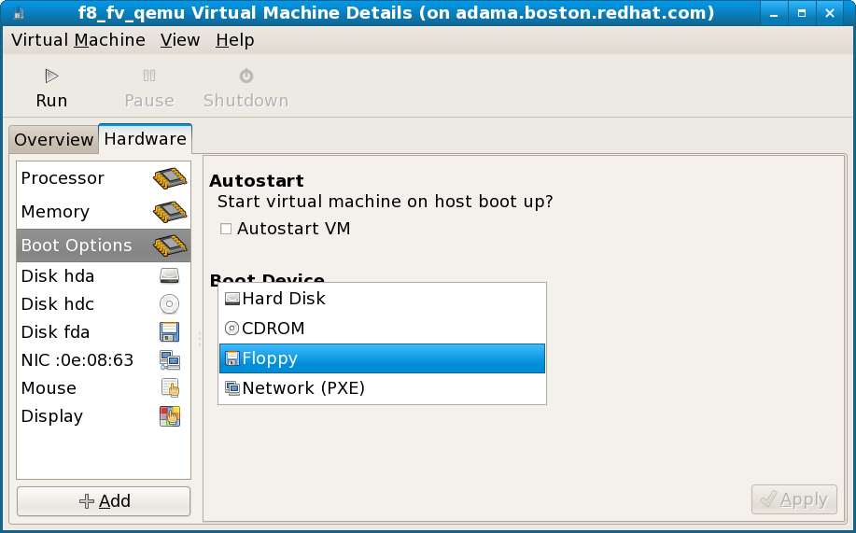Click the Mouse device icon
856x533 pixels.
click(x=170, y=387)
